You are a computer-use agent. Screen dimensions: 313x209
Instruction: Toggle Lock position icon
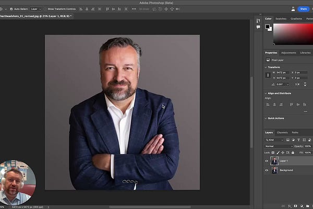pos(283,153)
